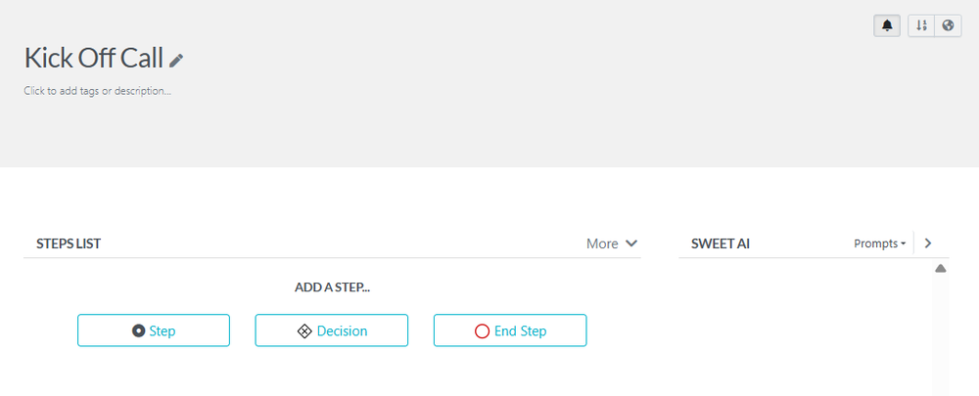Image resolution: width=979 pixels, height=396 pixels.
Task: Add an End Step via red circle icon
Action: [482, 330]
